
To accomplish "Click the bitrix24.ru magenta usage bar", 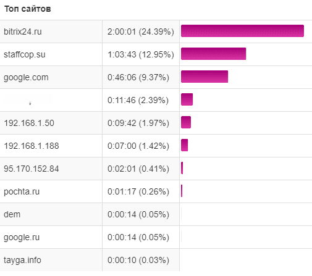I will click(242, 31).
